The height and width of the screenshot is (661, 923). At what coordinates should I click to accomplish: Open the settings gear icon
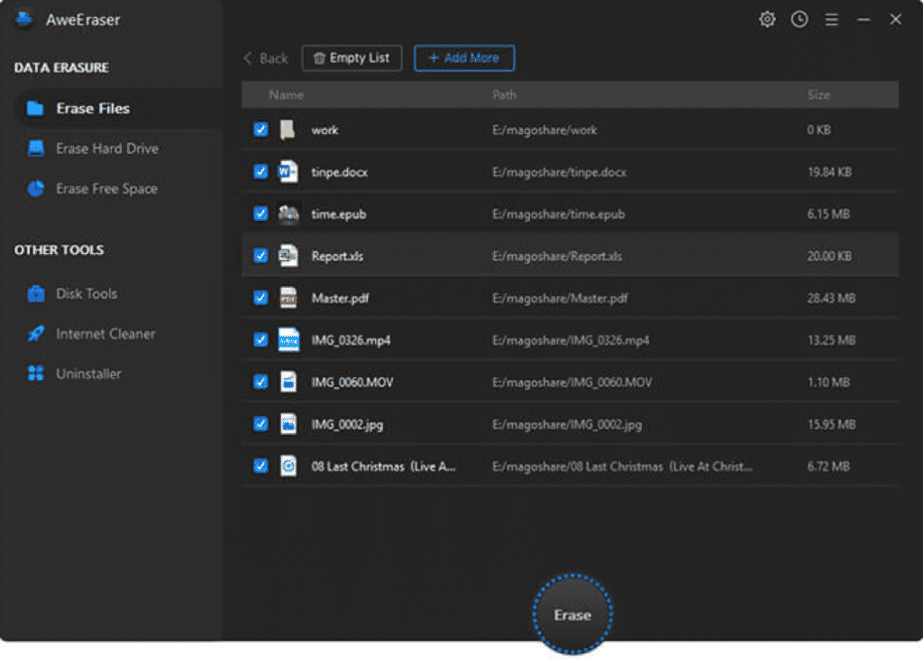[767, 19]
